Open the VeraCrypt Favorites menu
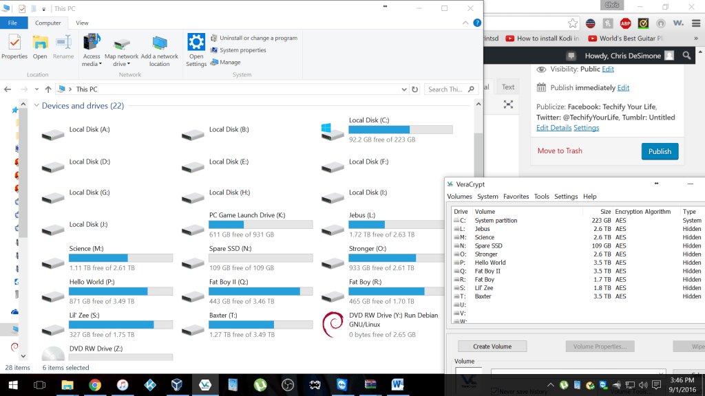Image resolution: width=705 pixels, height=396 pixels. coord(516,197)
